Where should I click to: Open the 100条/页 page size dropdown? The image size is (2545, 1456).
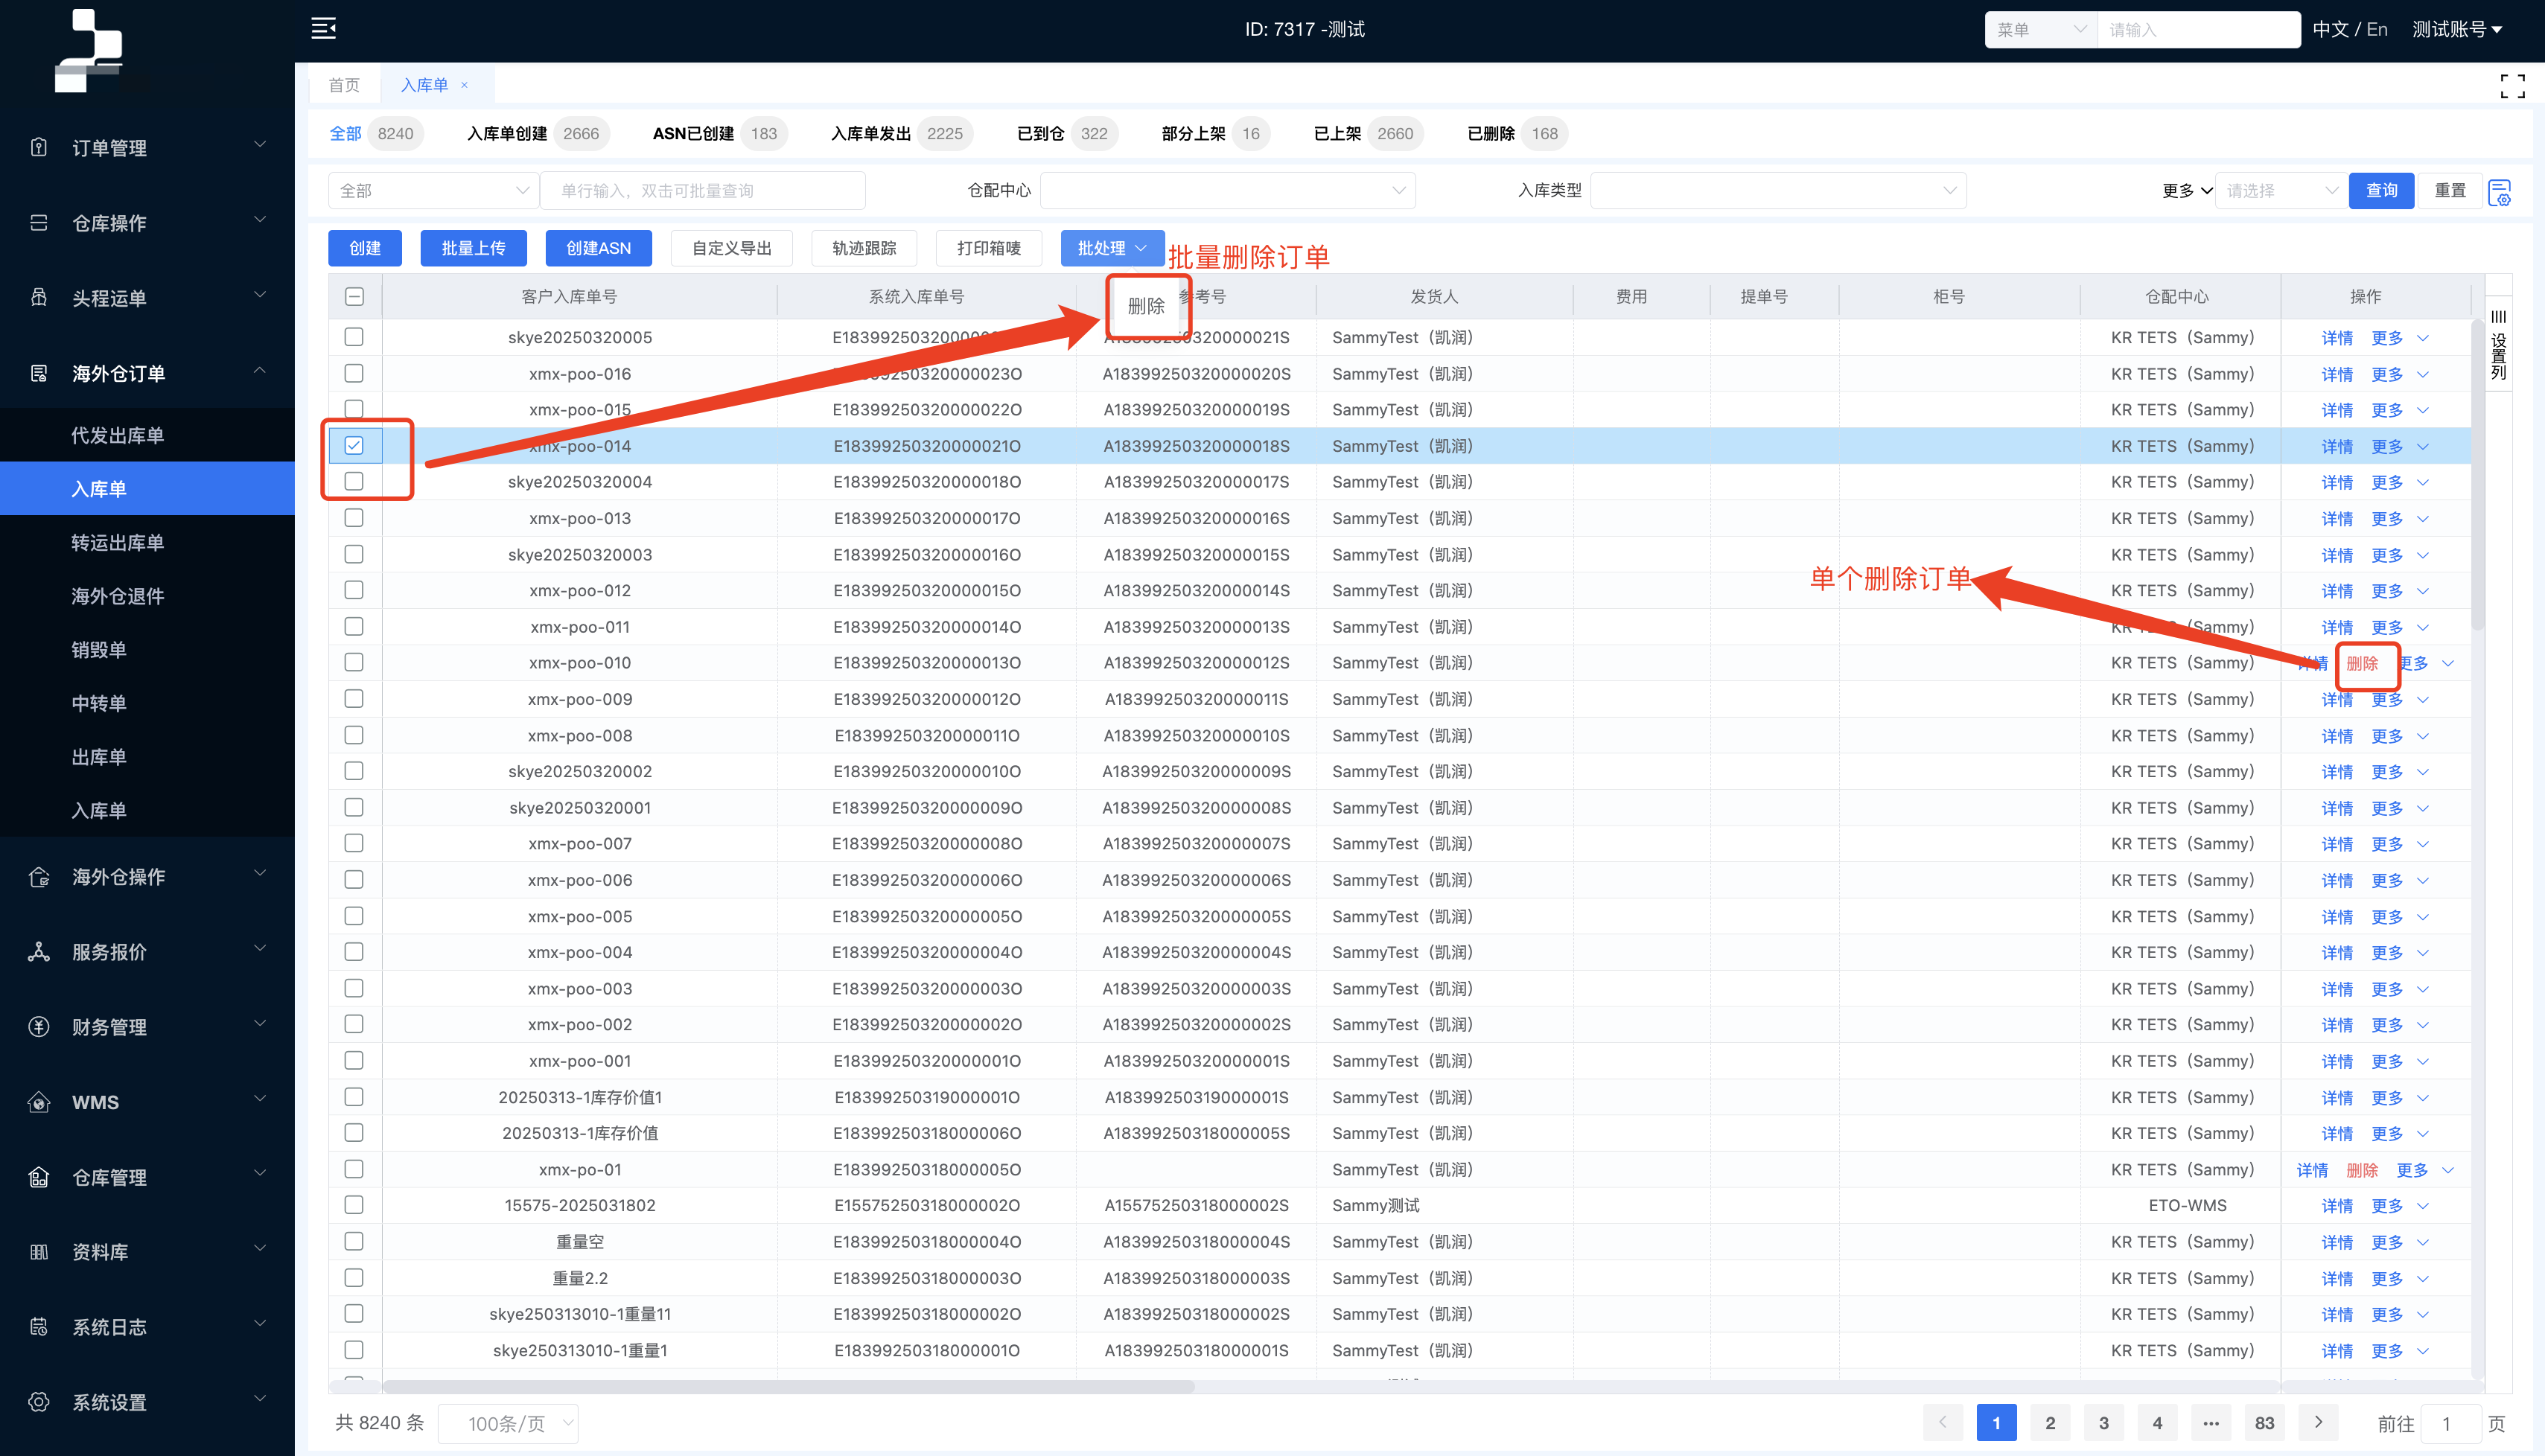pos(509,1423)
